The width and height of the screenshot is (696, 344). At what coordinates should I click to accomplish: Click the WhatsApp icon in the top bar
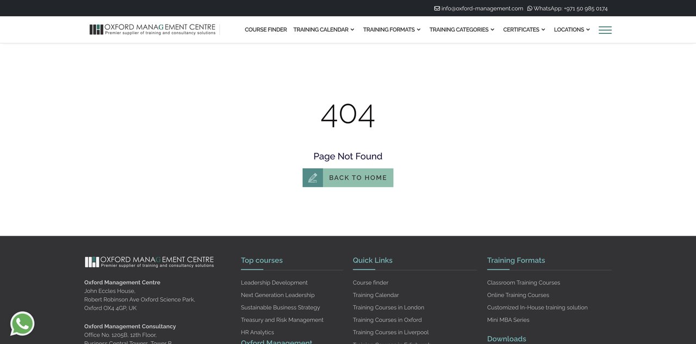point(530,8)
